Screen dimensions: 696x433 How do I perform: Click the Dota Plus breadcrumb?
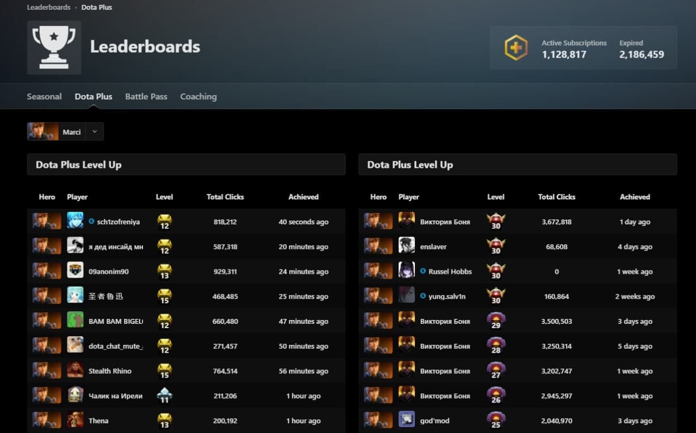(97, 8)
